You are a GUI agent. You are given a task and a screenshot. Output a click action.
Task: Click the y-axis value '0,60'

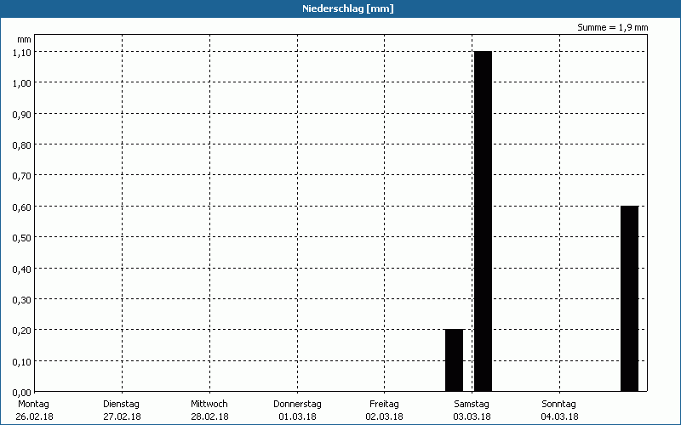[22, 207]
